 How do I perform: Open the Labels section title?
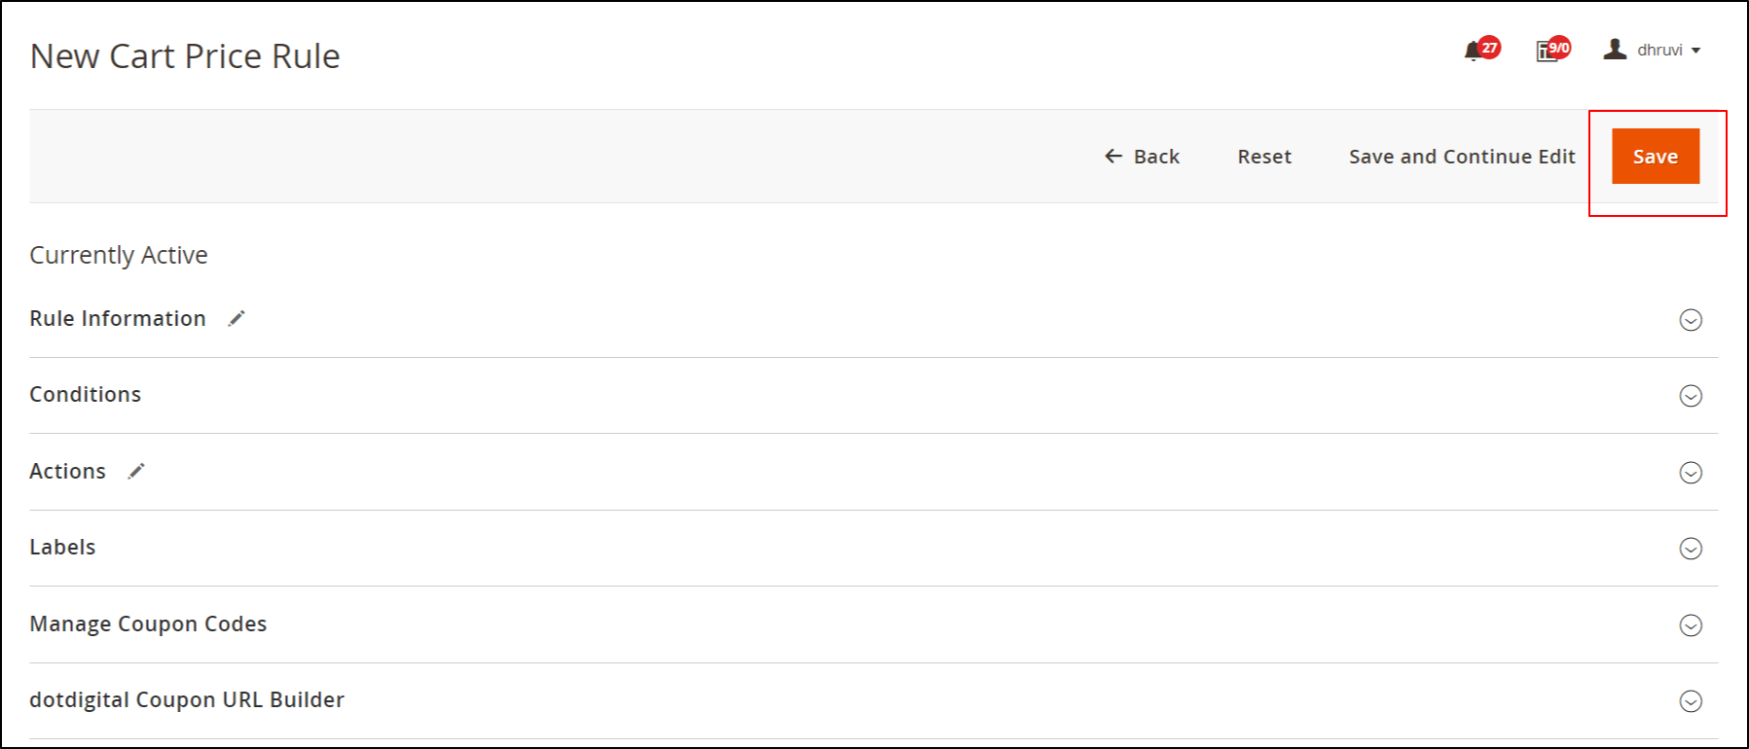[62, 547]
